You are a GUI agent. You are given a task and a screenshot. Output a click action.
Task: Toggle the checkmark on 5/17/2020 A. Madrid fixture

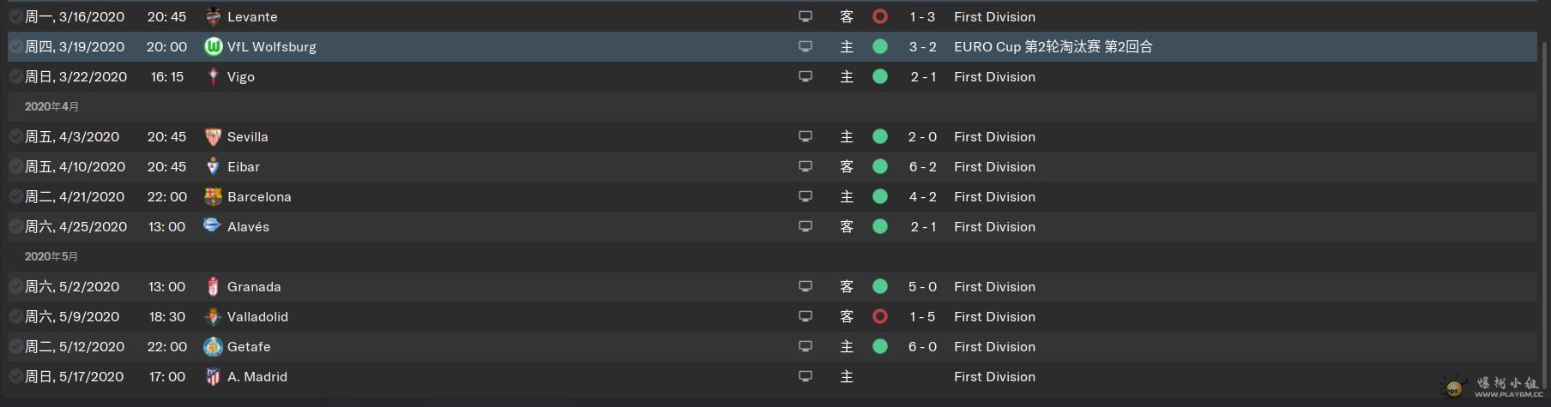click(x=15, y=376)
